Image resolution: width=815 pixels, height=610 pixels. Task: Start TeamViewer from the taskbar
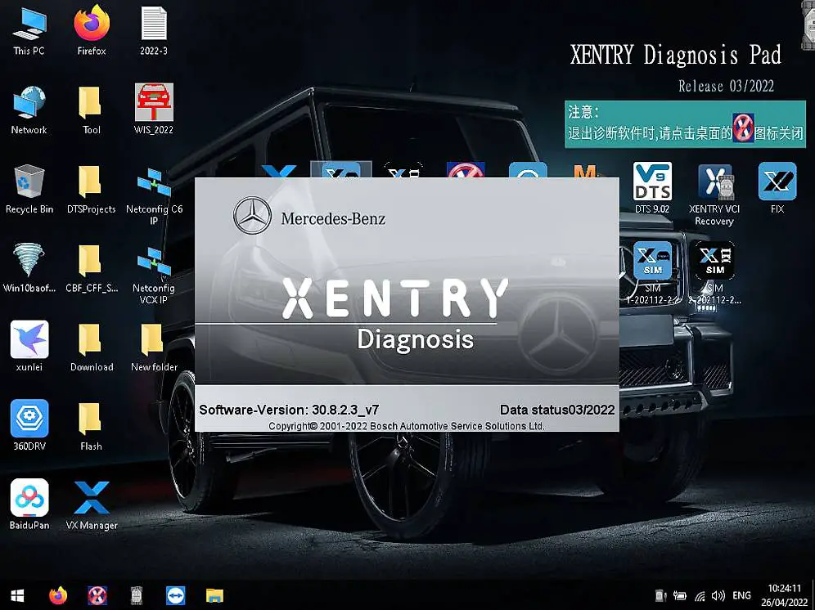click(x=174, y=594)
